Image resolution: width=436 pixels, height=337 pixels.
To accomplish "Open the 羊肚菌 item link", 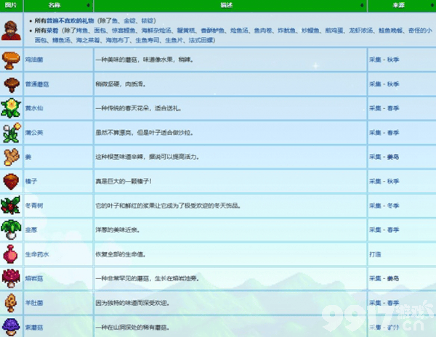I will click(34, 303).
